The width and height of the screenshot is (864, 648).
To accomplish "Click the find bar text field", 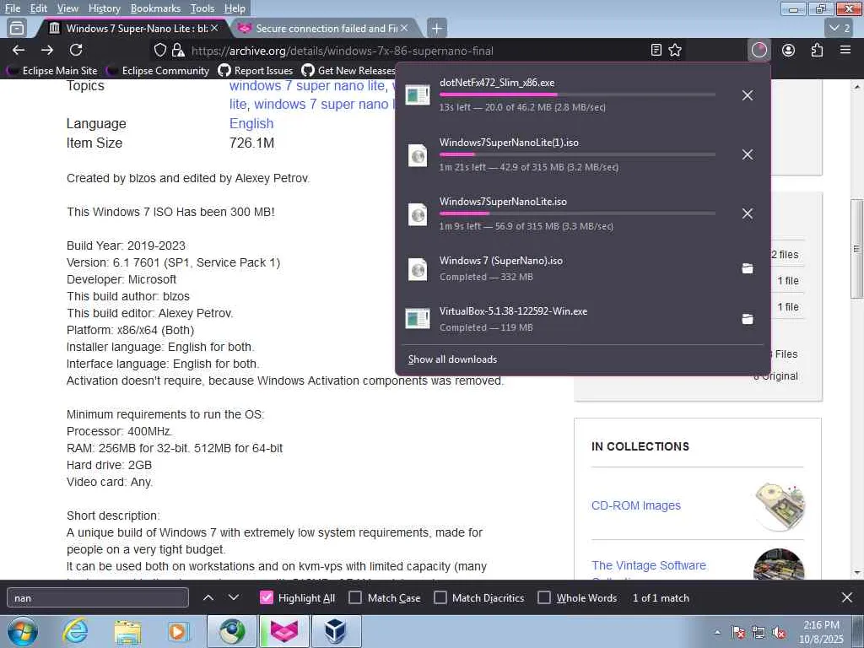I will click(x=98, y=598).
